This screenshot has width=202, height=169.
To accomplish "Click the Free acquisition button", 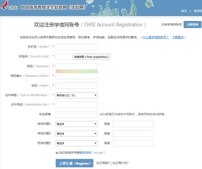I will pos(91,57).
